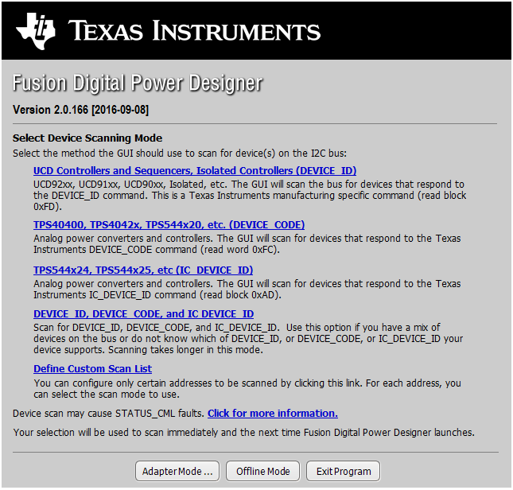Click the description mentioning read word 0xFC

247,243
